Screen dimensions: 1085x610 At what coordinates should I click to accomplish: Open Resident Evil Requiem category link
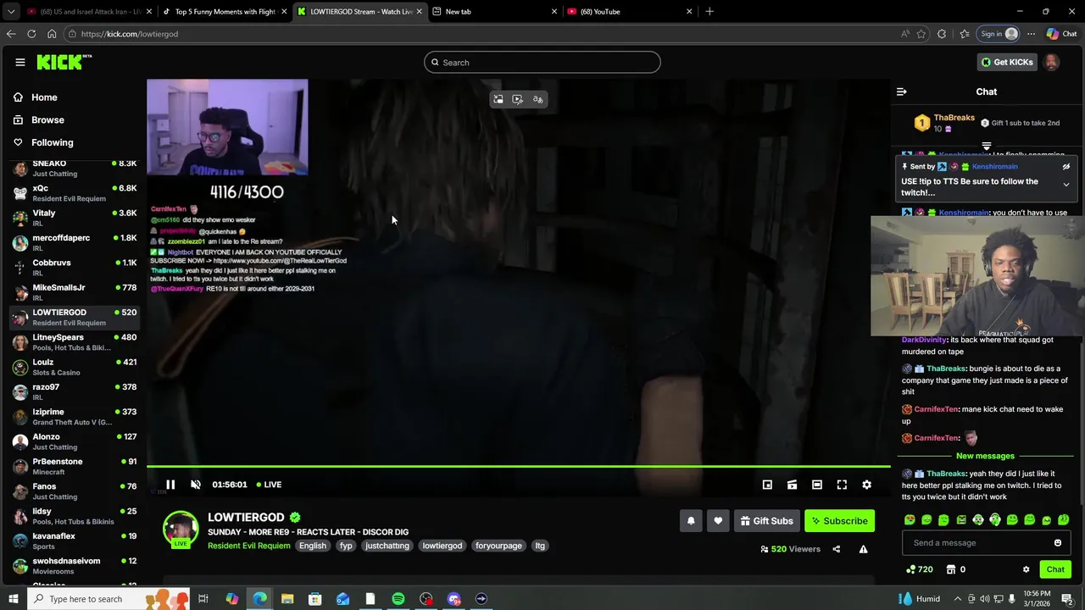(x=249, y=546)
